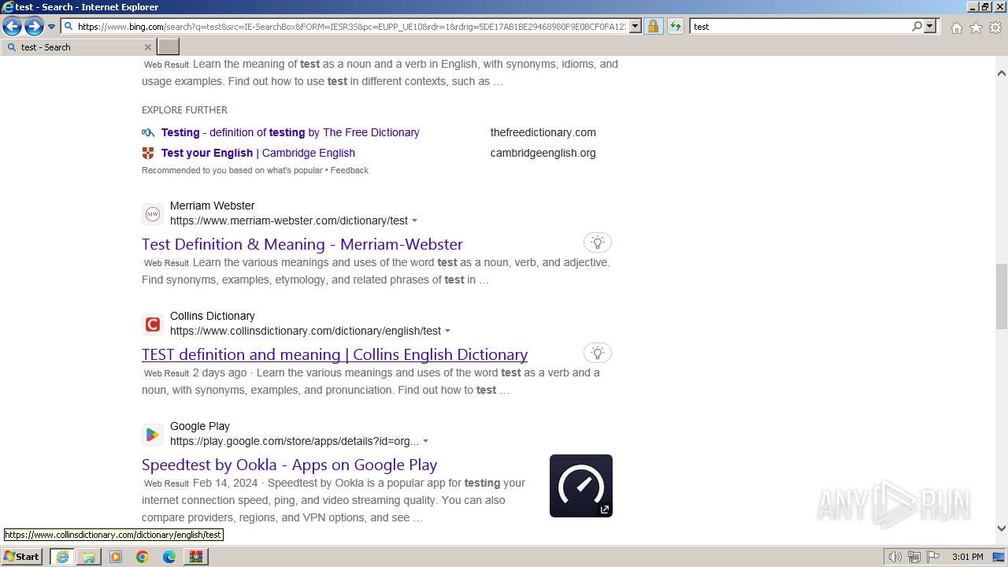The image size is (1008, 567).
Task: Launch Microsoft Edge from the taskbar
Action: click(x=169, y=557)
